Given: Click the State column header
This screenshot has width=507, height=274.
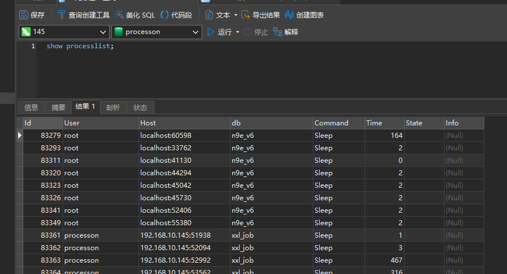Looking at the screenshot, I should pos(424,123).
